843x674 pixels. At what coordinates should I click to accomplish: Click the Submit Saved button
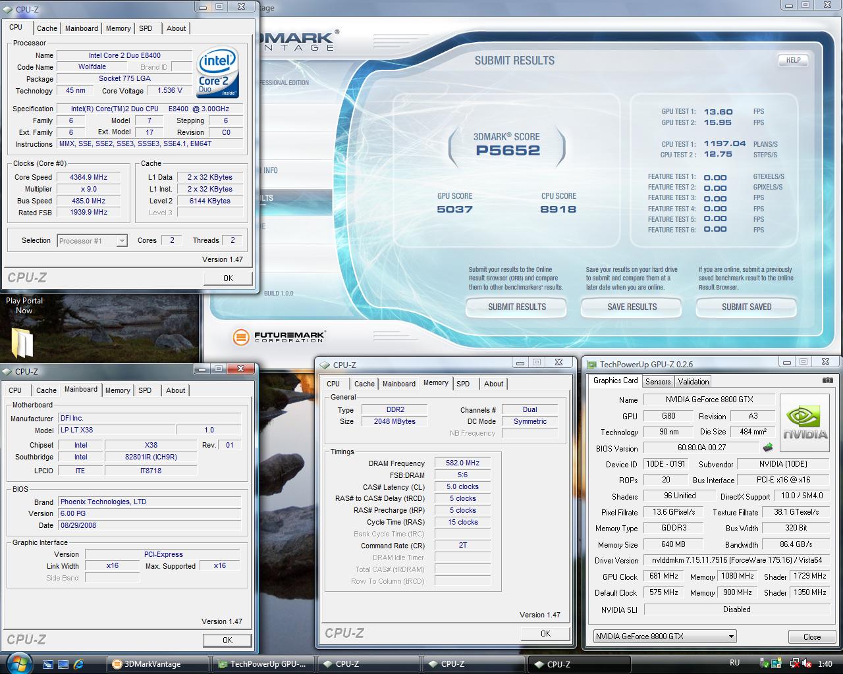747,307
